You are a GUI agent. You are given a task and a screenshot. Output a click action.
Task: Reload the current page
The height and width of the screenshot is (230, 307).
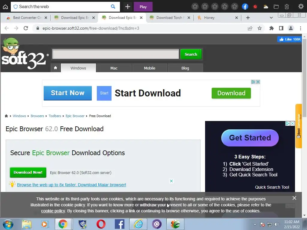26,28
